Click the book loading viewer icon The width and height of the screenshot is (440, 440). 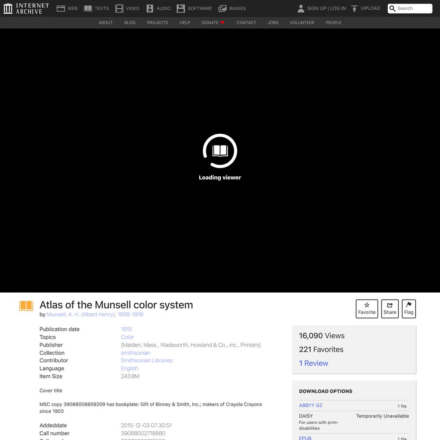click(x=220, y=150)
